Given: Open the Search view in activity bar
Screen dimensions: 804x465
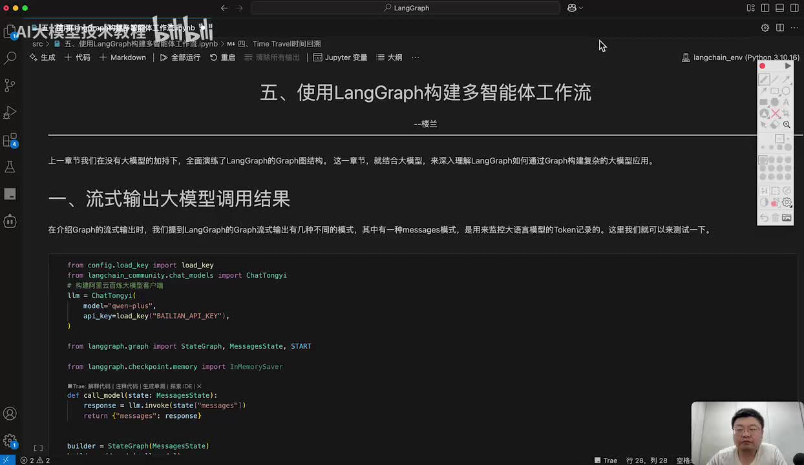Looking at the screenshot, I should click(10, 58).
